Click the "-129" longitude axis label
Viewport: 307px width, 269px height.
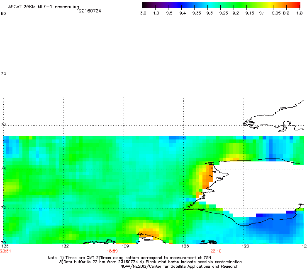coord(124,246)
